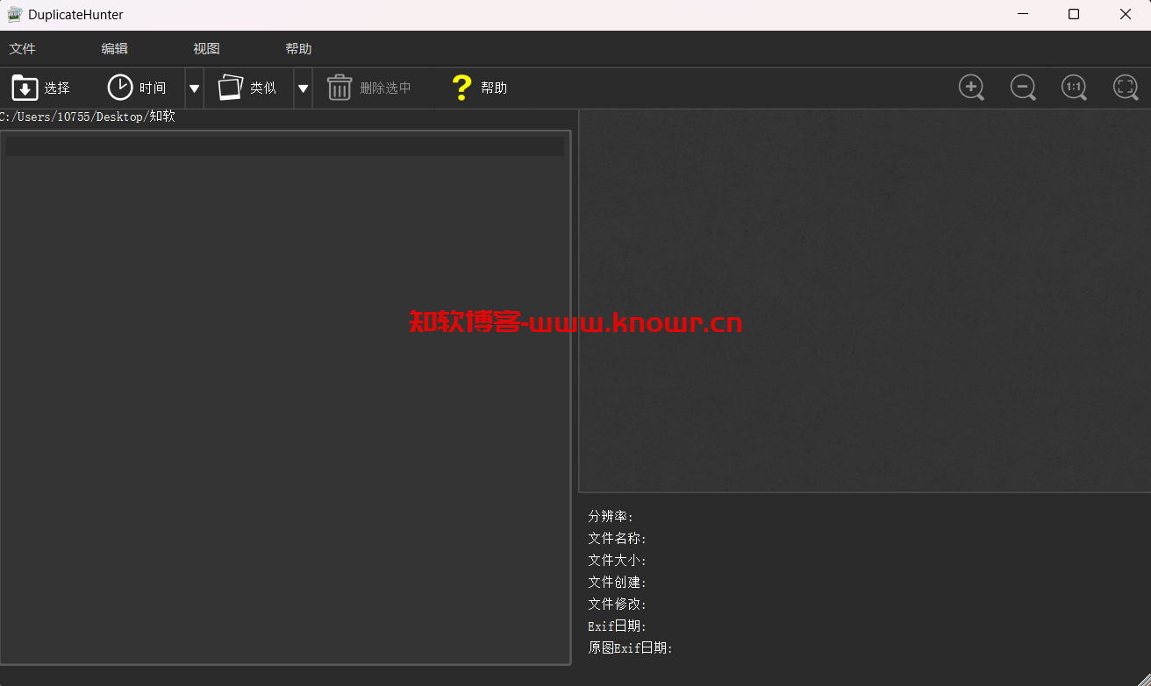Viewport: 1151px width, 686px height.
Task: Click the 类似 photos icon
Action: click(x=230, y=88)
